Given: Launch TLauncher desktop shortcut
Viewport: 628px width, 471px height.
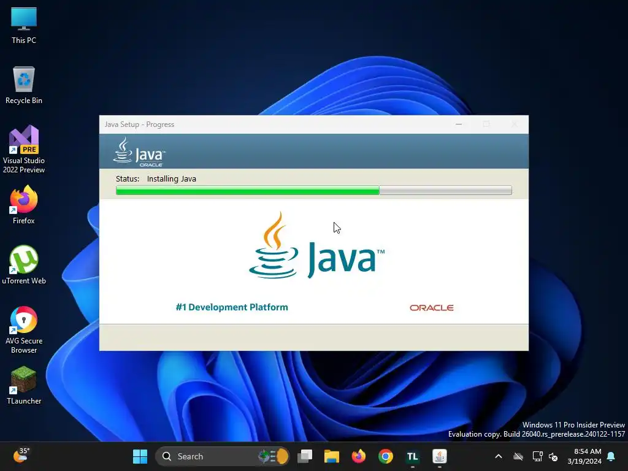Looking at the screenshot, I should 24,385.
